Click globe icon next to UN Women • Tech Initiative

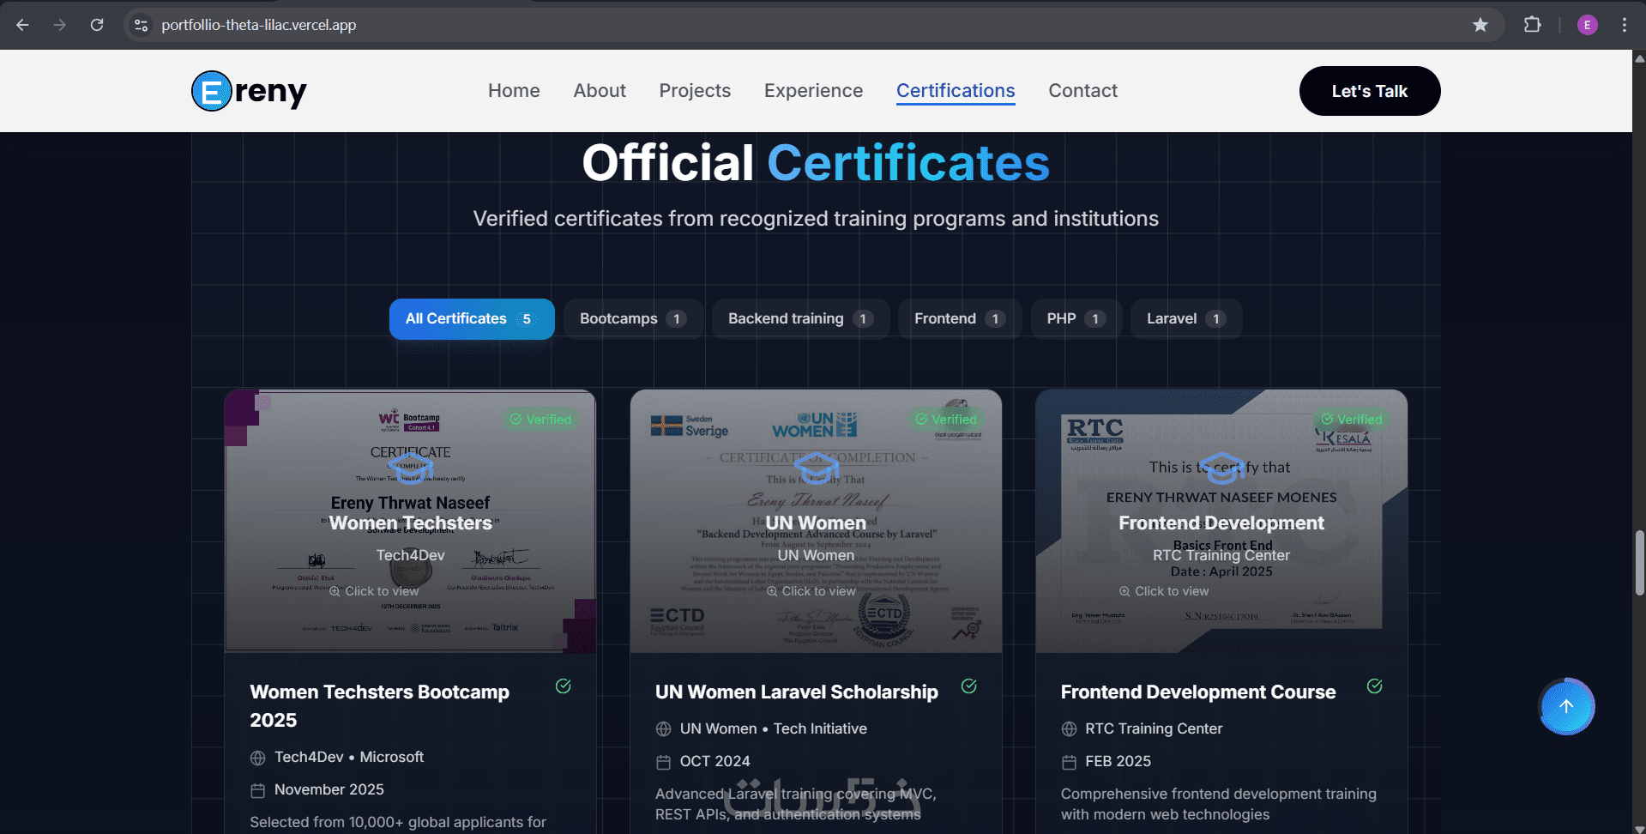(x=664, y=729)
